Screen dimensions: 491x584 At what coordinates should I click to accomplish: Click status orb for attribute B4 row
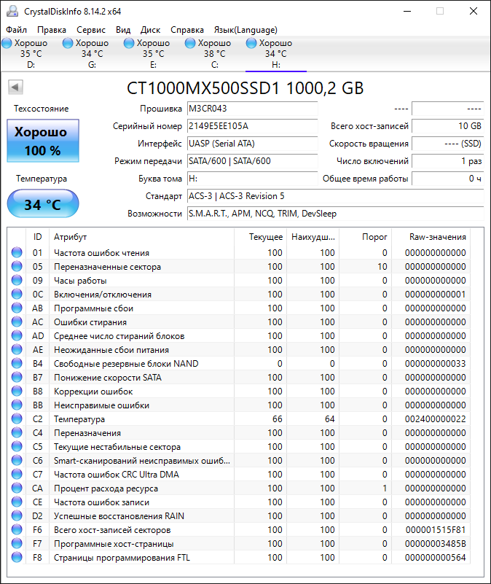tap(17, 364)
